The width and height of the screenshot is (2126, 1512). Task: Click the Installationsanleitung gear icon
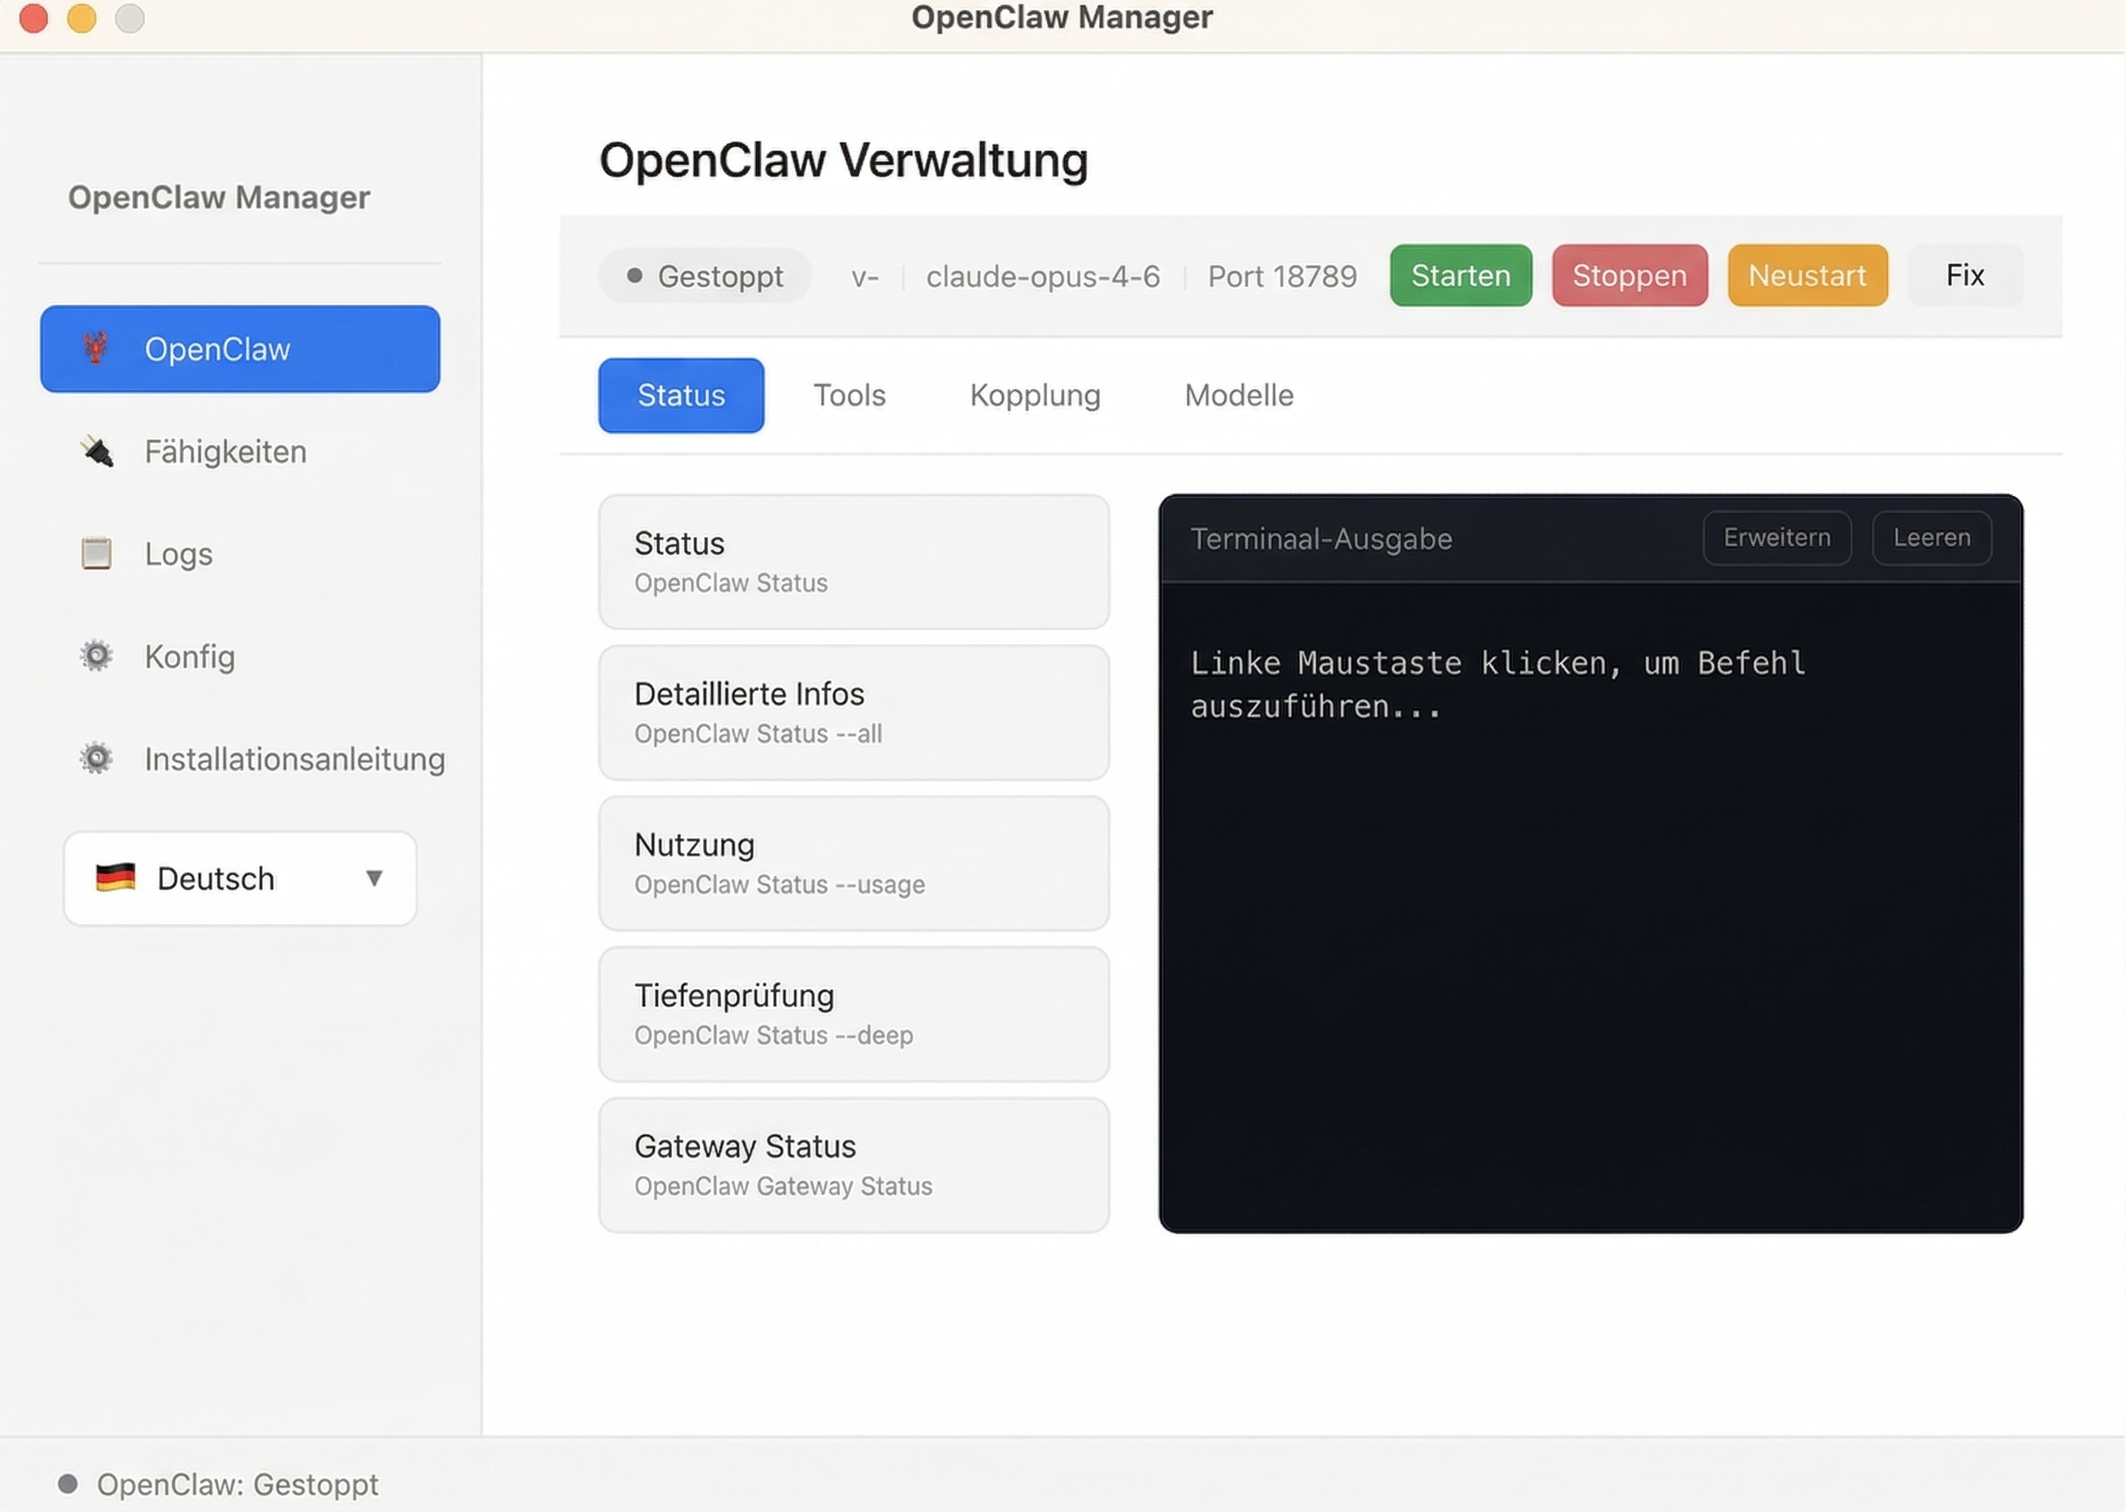(x=97, y=759)
